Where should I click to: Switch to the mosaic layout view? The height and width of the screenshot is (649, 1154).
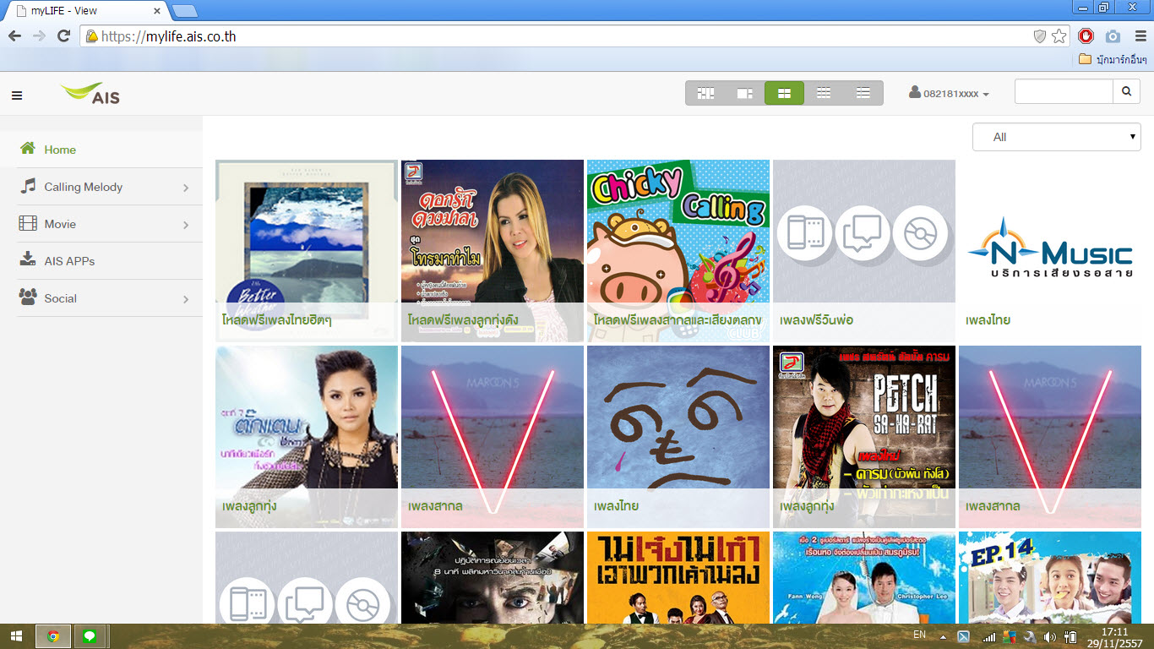[x=705, y=93]
